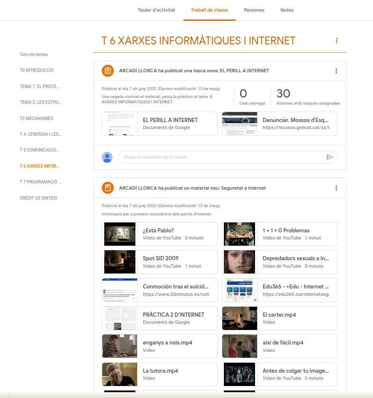Click the user avatar beside comment box
This screenshot has width=373, height=398.
click(x=107, y=157)
